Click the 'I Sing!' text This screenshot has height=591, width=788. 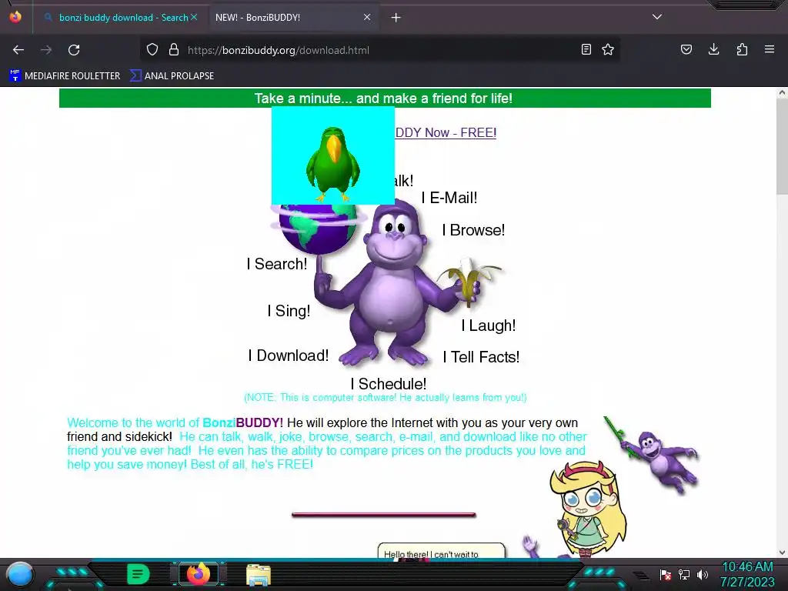click(289, 311)
